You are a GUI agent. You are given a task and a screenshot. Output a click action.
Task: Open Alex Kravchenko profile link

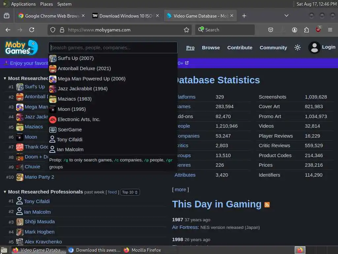click(x=43, y=242)
